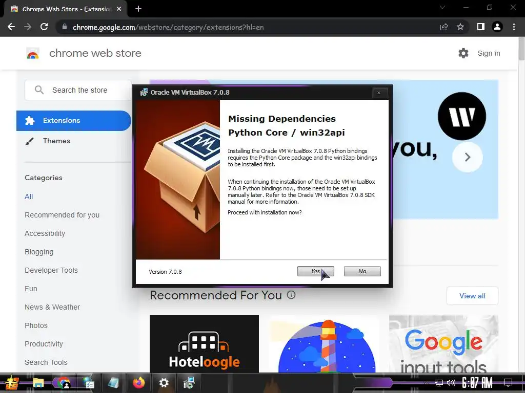Choose the Fun category
Screen dimensions: 525x393
31,289
